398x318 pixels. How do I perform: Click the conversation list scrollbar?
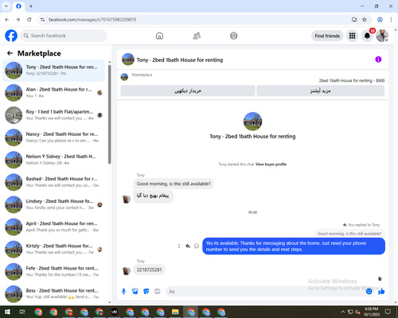[x=110, y=114]
